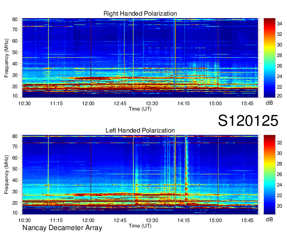Click the S120125 label
This screenshot has height=233, width=287.
point(248,121)
